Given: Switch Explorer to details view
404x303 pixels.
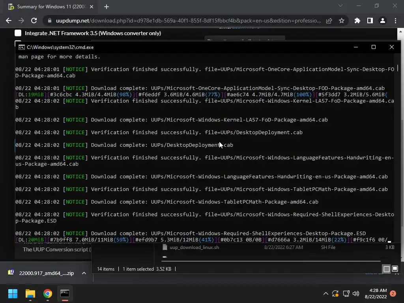Looking at the screenshot, I should 387,269.
